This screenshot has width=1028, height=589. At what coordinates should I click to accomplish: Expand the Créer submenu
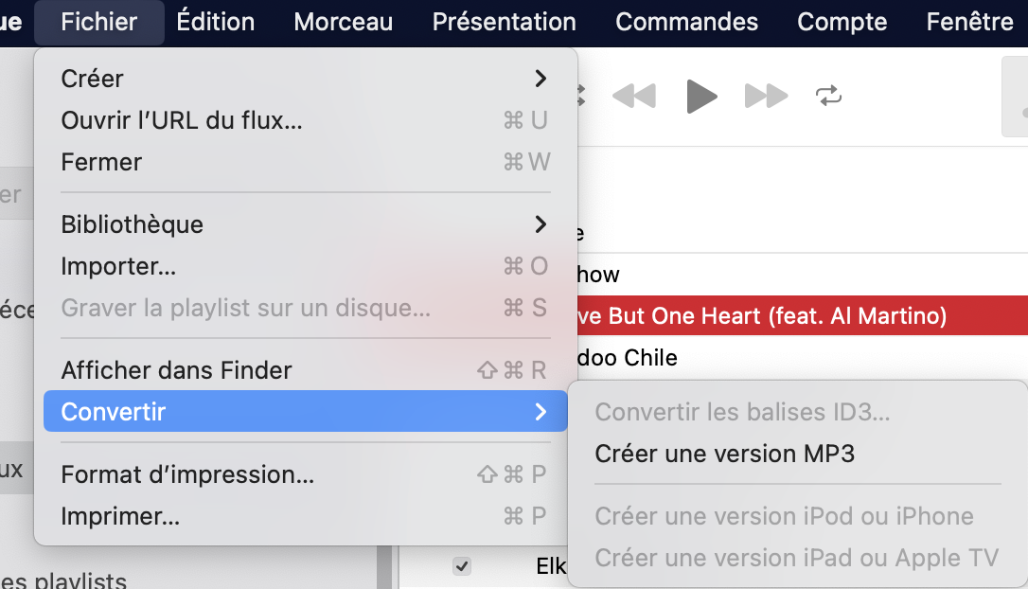pos(305,79)
